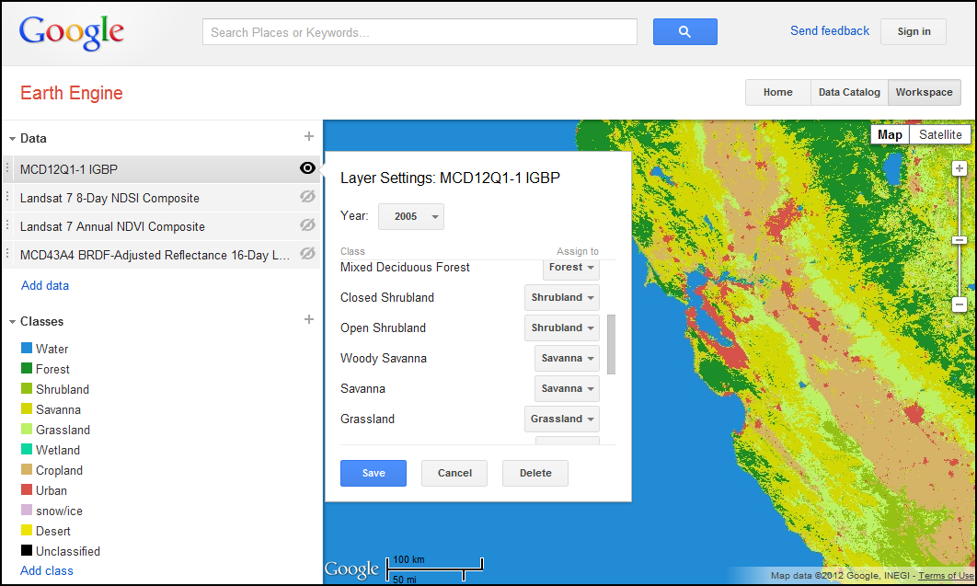Click the Savanna class swatch
This screenshot has height=586, width=977.
point(26,408)
